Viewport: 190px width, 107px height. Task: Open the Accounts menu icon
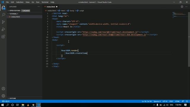(x=3, y=89)
